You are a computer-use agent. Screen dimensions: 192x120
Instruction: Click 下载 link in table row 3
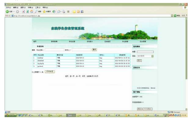58,63
